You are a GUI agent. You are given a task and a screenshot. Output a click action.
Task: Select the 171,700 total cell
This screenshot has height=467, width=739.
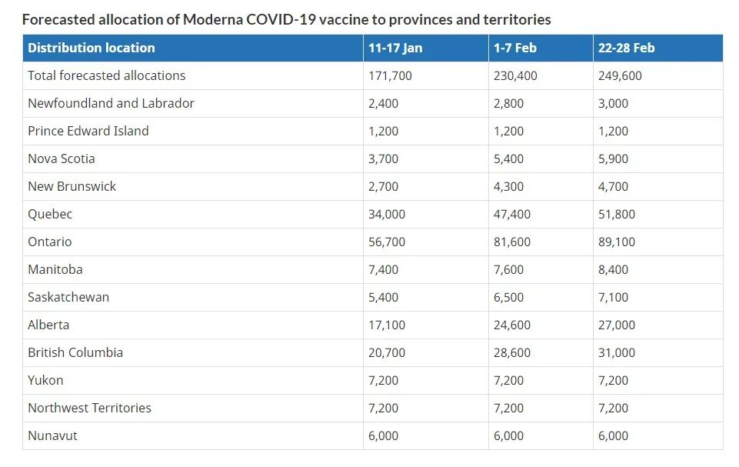pyautogui.click(x=390, y=75)
